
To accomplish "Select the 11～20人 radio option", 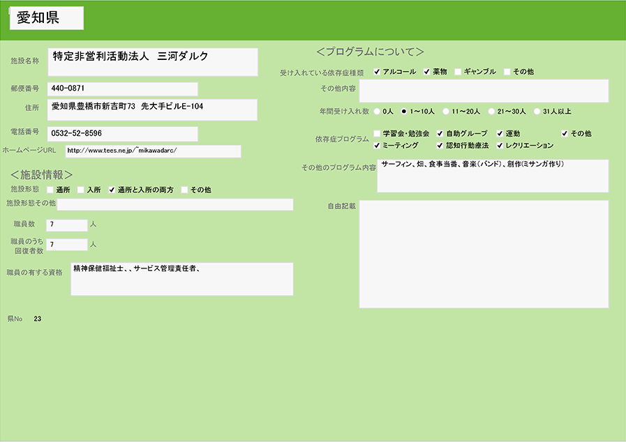I will click(446, 112).
